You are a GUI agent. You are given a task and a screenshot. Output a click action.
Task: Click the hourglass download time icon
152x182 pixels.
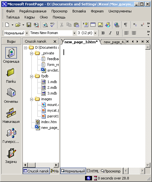[x=96, y=178]
